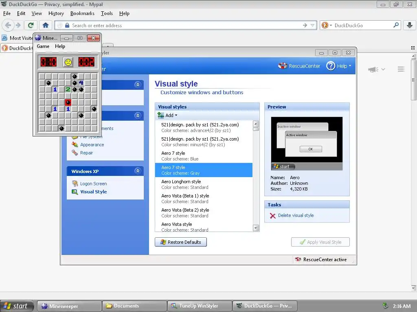Screen dimensions: 417x312
Task: Collapse the Windows XP sidebar section
Action: tap(138, 171)
